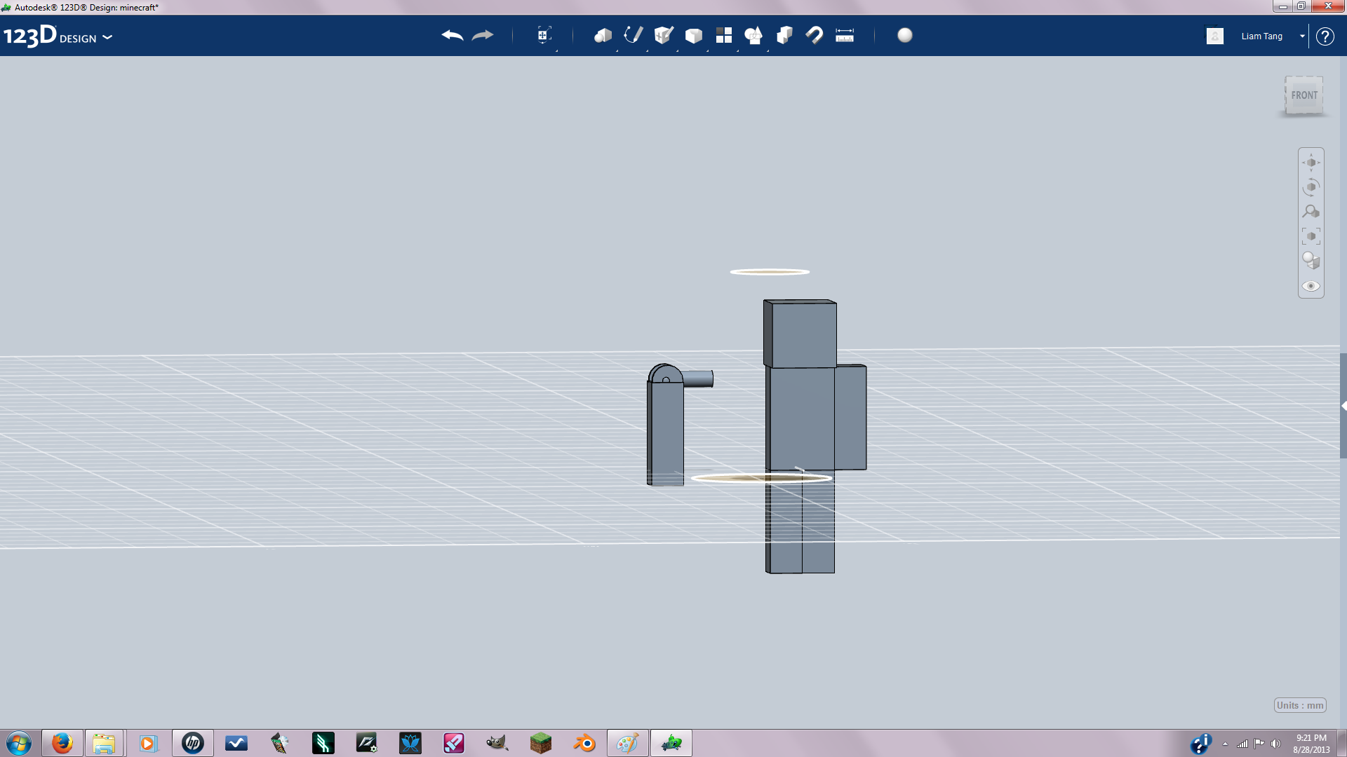
Task: Open the Combine tool
Action: click(784, 35)
